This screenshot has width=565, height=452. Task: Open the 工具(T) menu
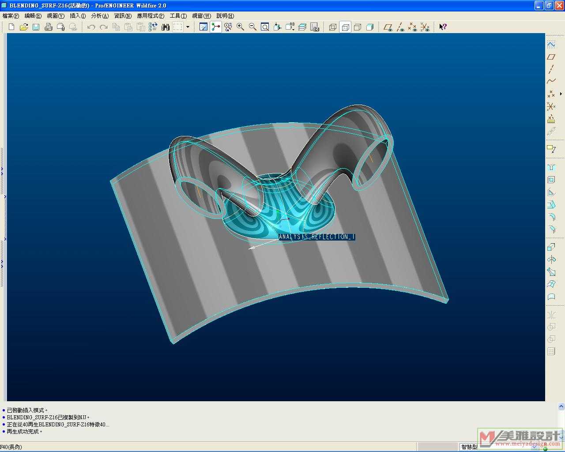(178, 16)
